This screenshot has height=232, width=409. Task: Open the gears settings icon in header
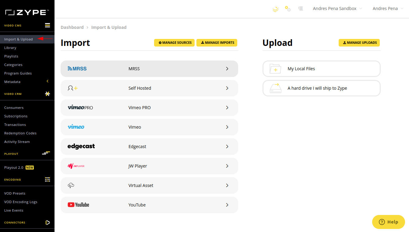(x=288, y=9)
